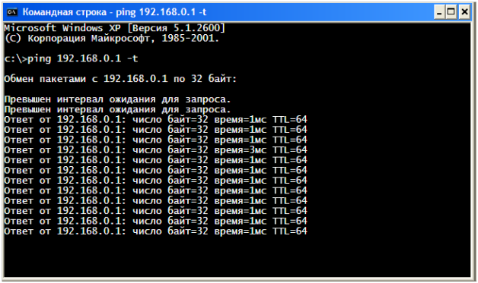This screenshot has height=283, width=478.
Task: Minimize the Командная строка window
Action: (439, 12)
